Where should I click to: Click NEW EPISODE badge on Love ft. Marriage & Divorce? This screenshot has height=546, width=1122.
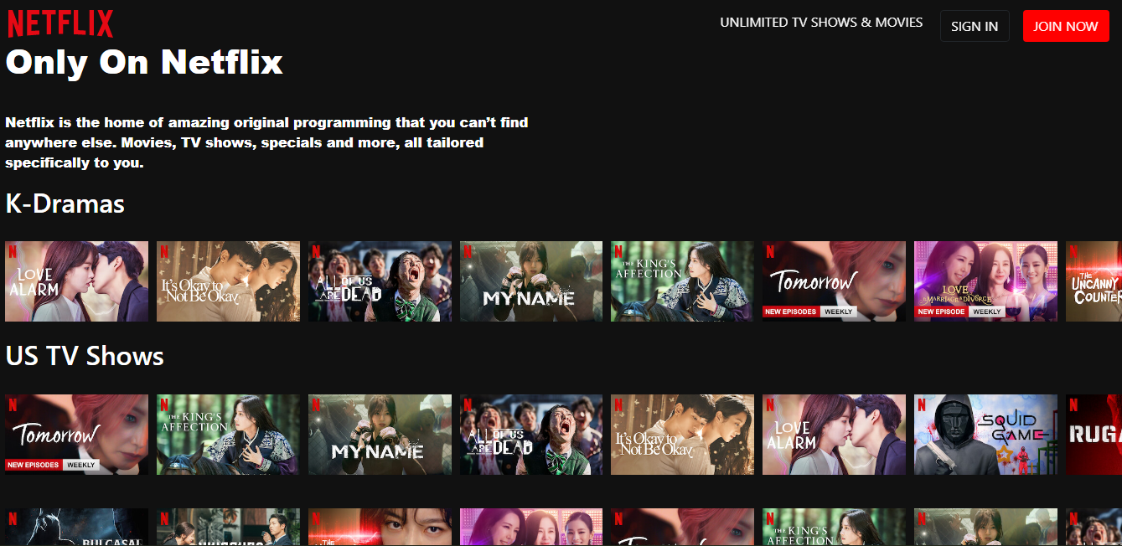tap(941, 312)
